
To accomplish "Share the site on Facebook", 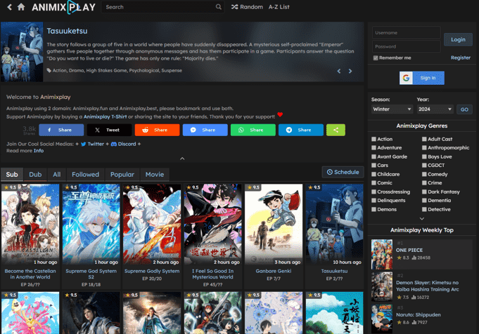I will pos(61,130).
